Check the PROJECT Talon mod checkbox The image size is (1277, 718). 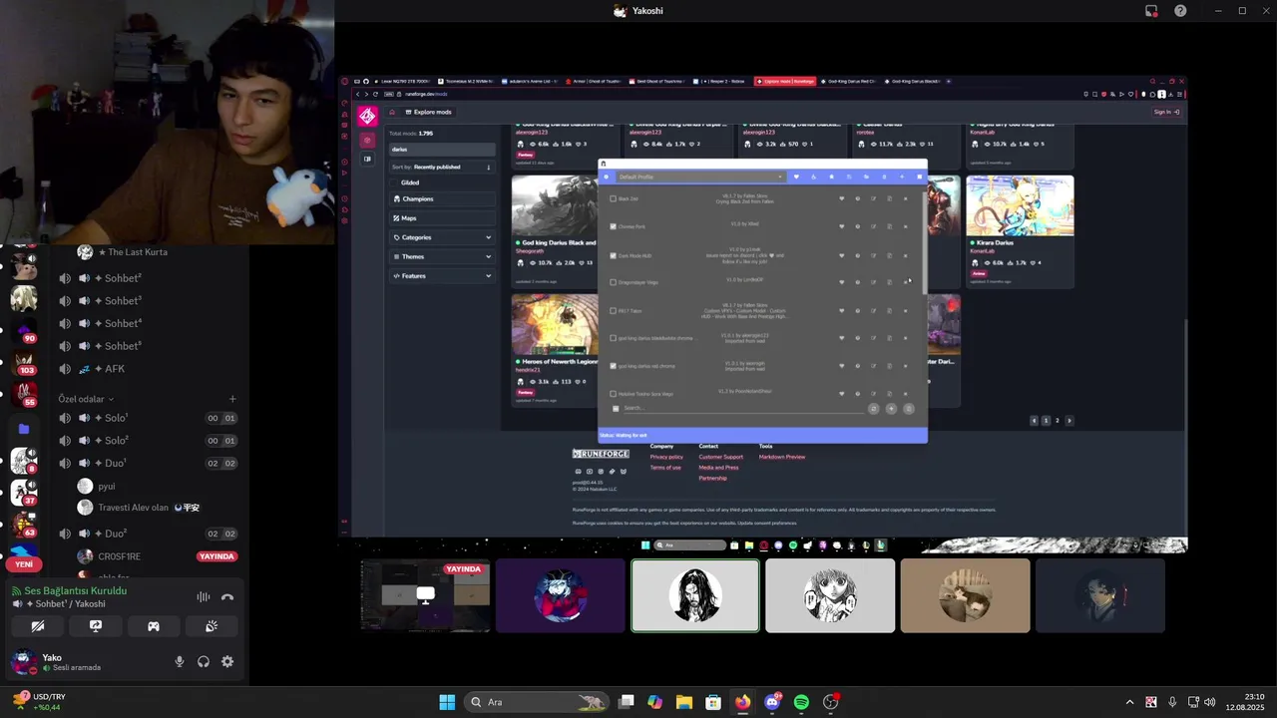coord(613,310)
